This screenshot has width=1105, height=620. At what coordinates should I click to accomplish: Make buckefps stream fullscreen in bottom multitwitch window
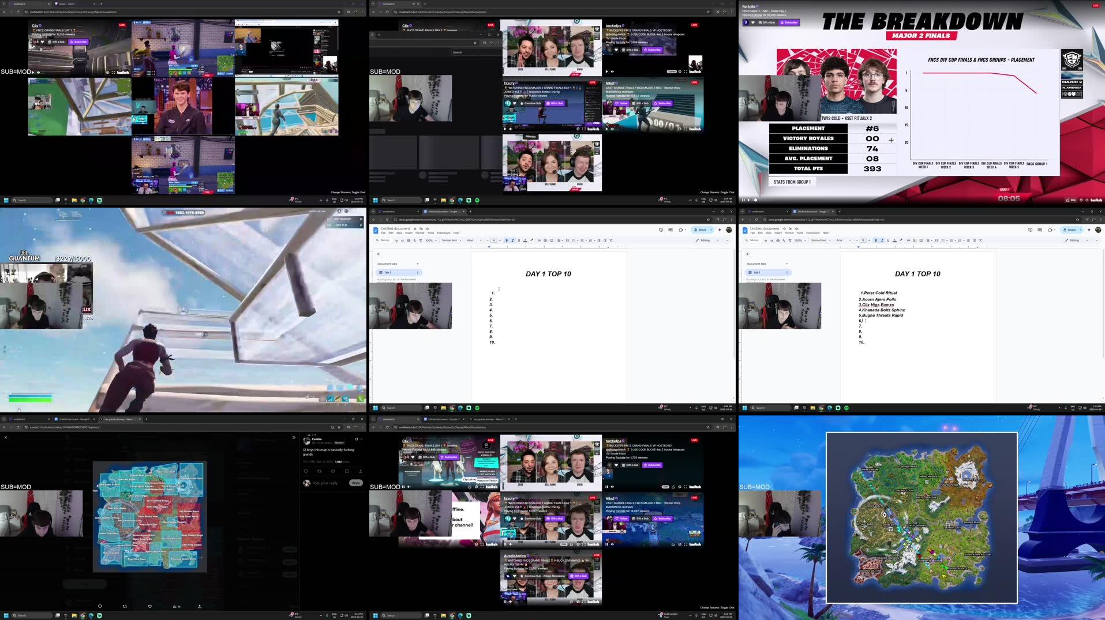point(686,487)
